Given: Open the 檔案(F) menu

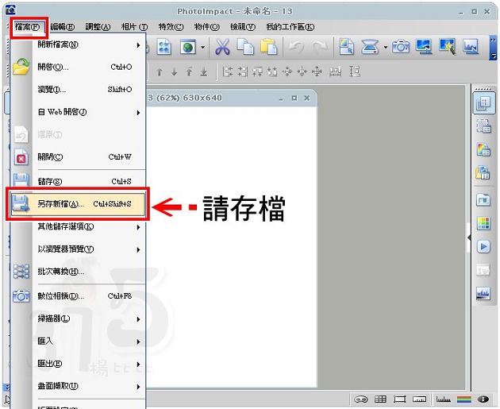Looking at the screenshot, I should 28,27.
